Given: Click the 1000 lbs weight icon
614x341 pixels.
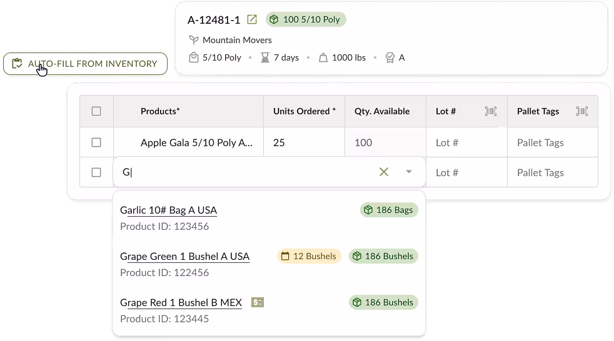Looking at the screenshot, I should click(323, 57).
